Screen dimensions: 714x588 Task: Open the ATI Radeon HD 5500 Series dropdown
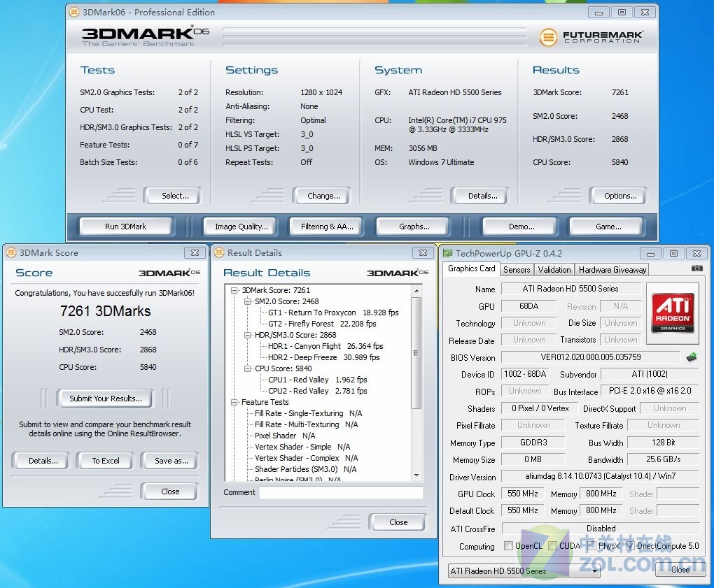(524, 571)
